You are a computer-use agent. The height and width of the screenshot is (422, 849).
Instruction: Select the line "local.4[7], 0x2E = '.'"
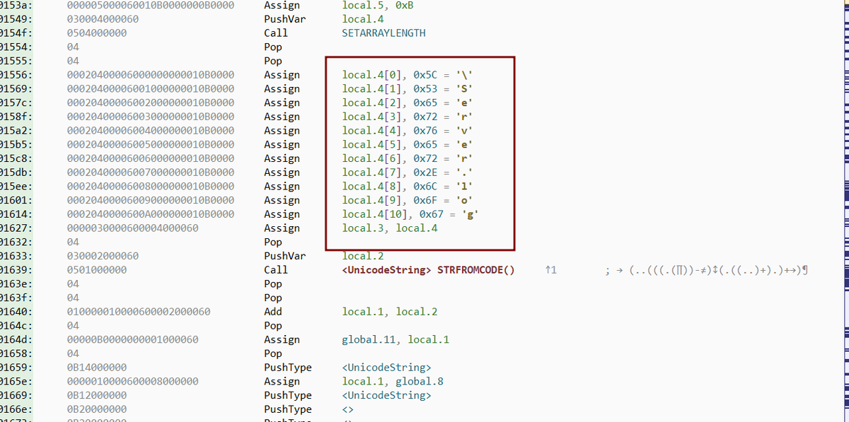408,172
